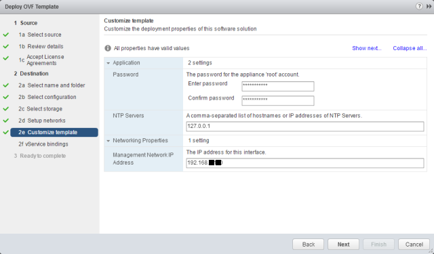Viewport: 434px width, 254px height.
Task: Collapse the Networking Properties section
Action: [108, 141]
